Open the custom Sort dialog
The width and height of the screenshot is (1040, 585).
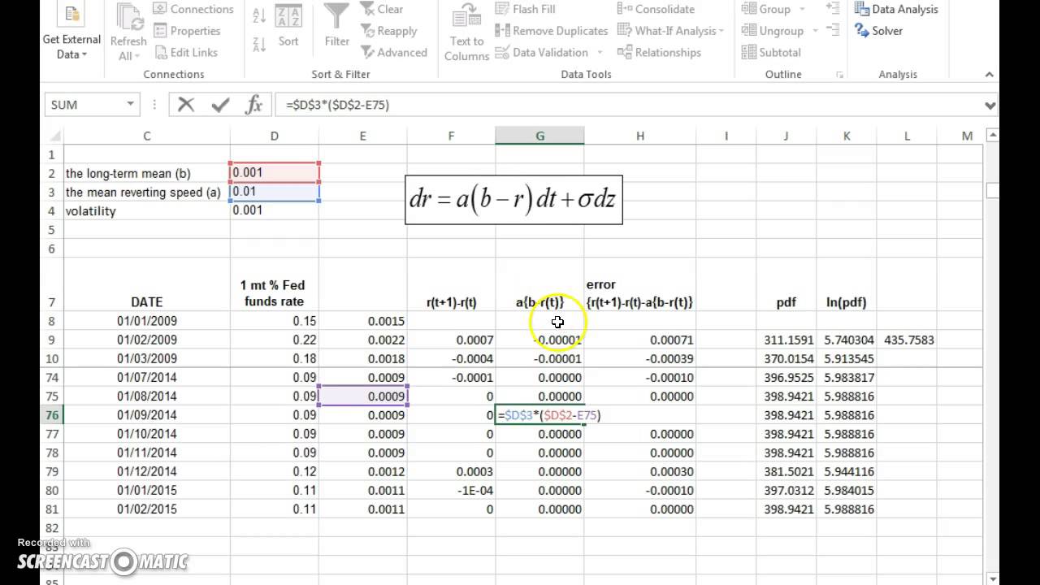(x=288, y=24)
